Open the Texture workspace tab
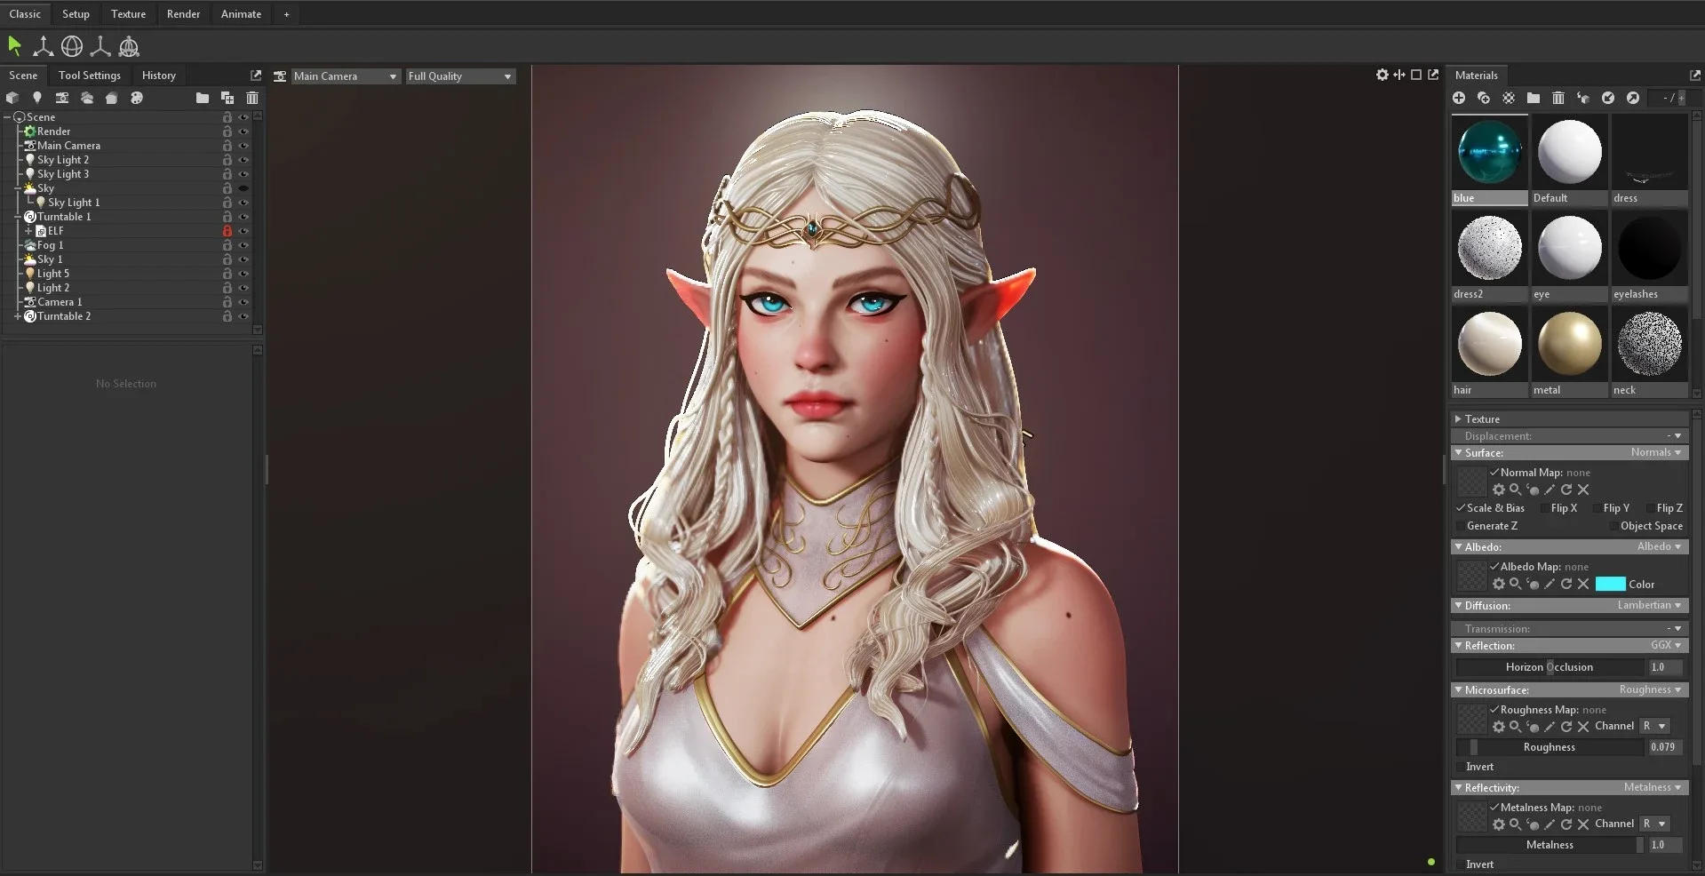1705x876 pixels. point(128,14)
